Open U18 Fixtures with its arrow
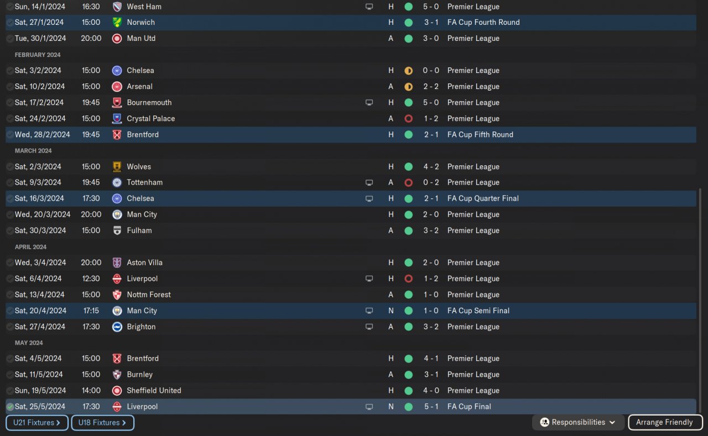Viewport: 708px width, 436px height. [x=123, y=423]
